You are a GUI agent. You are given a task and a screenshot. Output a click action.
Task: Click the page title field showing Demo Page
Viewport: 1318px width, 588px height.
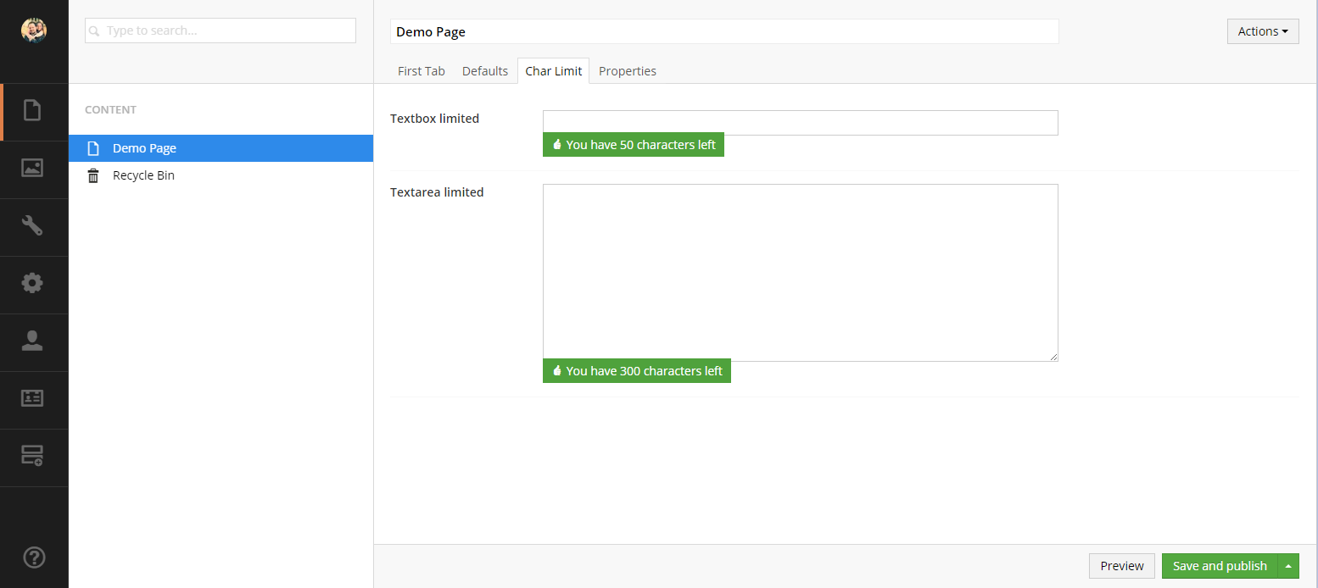click(724, 31)
